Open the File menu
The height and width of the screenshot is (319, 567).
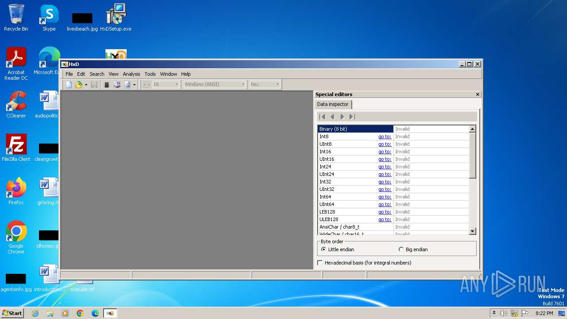click(69, 74)
